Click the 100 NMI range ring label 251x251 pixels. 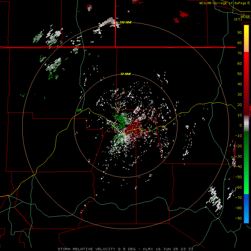pyautogui.click(x=126, y=22)
